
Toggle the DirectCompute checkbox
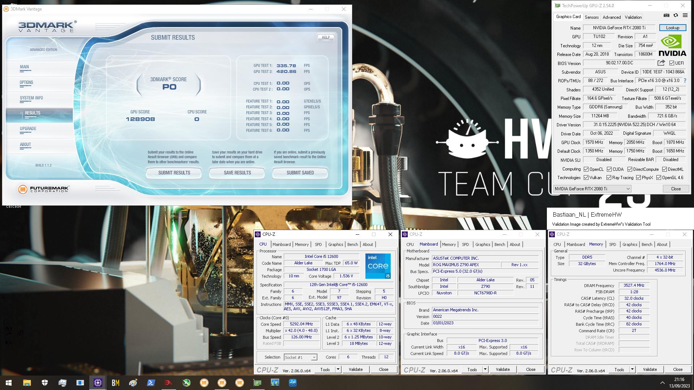tap(630, 169)
